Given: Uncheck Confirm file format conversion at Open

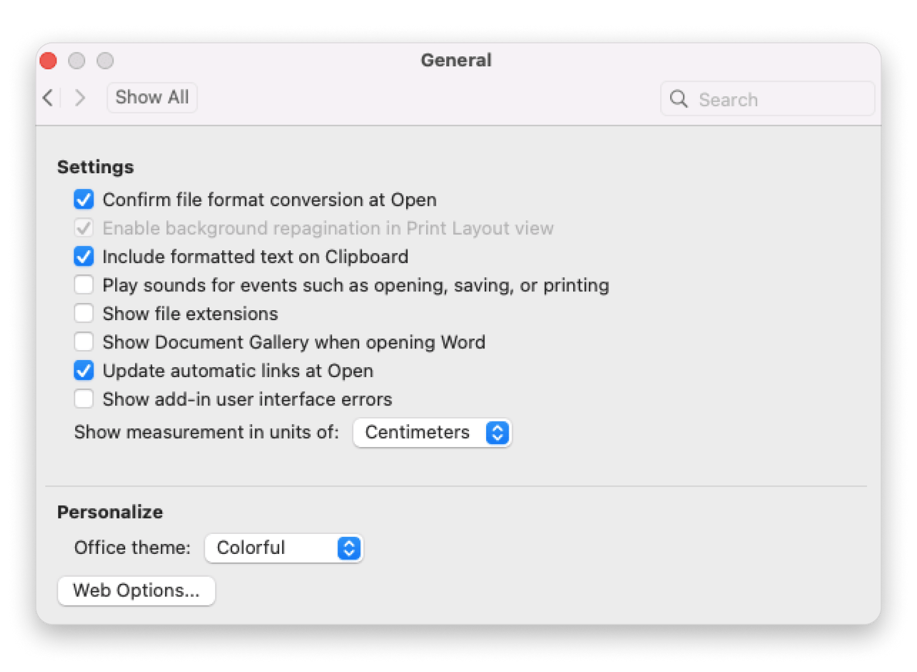Looking at the screenshot, I should pyautogui.click(x=83, y=199).
